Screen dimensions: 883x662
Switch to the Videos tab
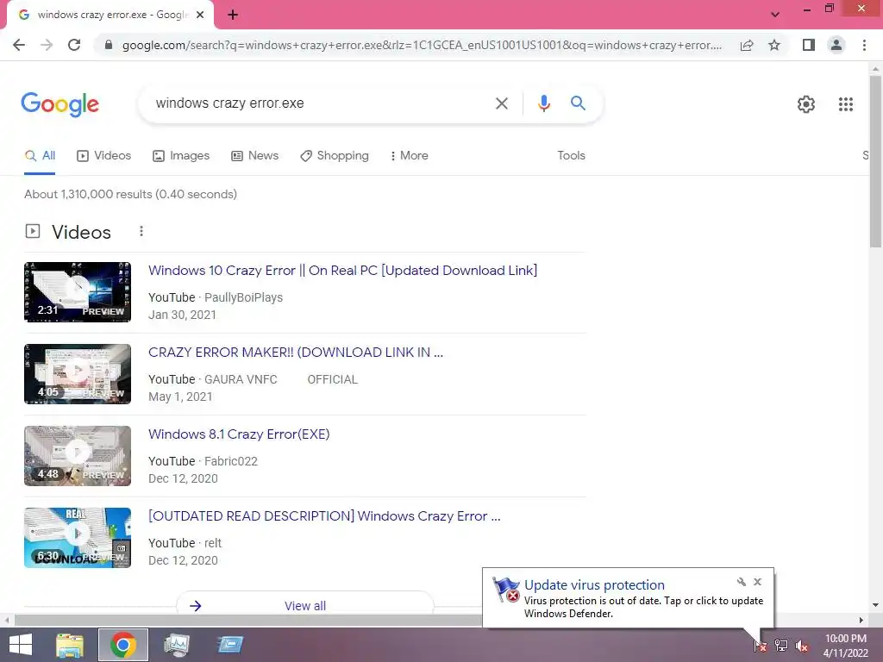point(103,155)
